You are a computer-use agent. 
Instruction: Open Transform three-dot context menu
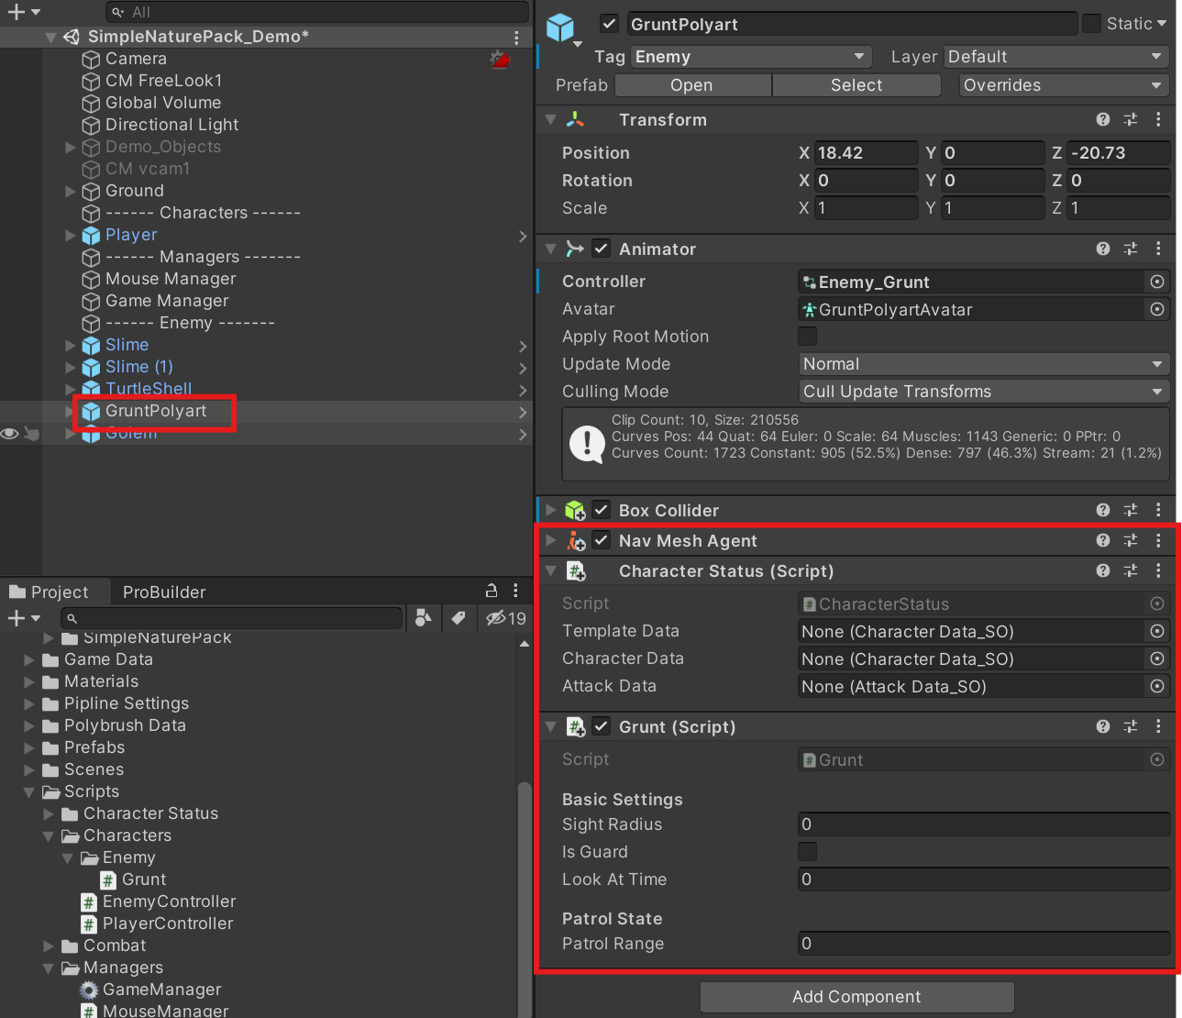1158,120
